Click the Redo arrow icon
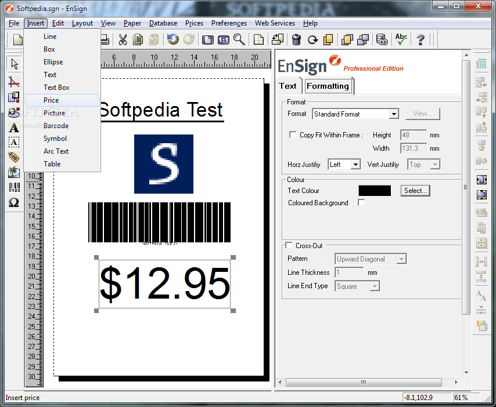Image resolution: width=496 pixels, height=407 pixels. (x=189, y=39)
